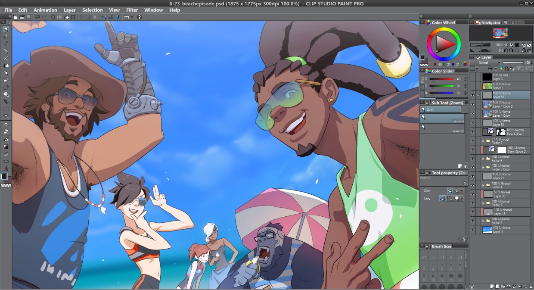
Task: Open the Help question mark icon
Action: coord(139,17)
